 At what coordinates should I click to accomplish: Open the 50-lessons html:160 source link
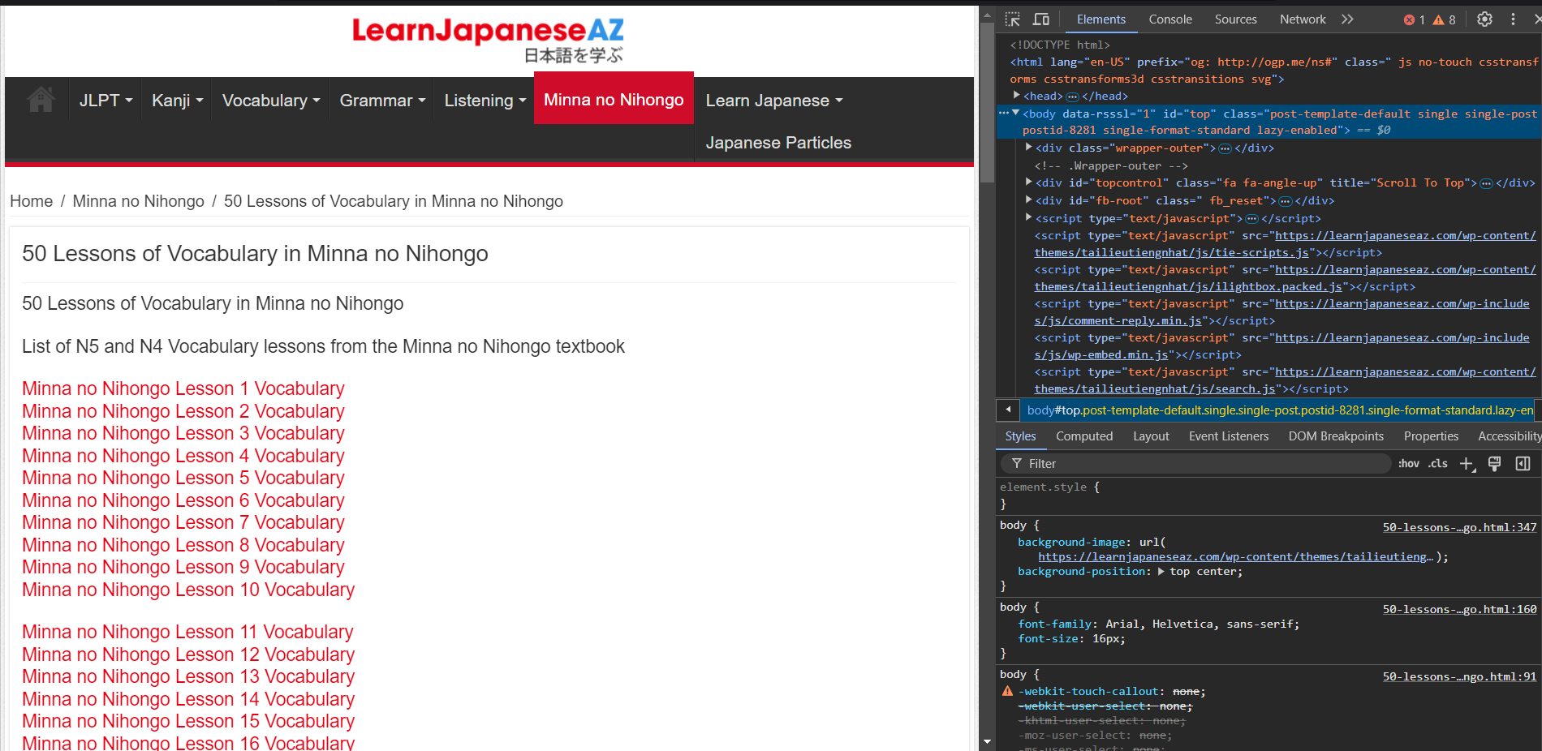pos(1459,609)
